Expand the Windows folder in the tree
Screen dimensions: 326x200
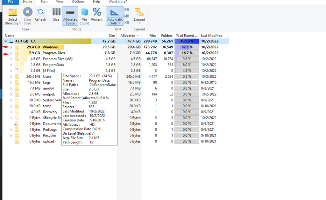point(11,47)
